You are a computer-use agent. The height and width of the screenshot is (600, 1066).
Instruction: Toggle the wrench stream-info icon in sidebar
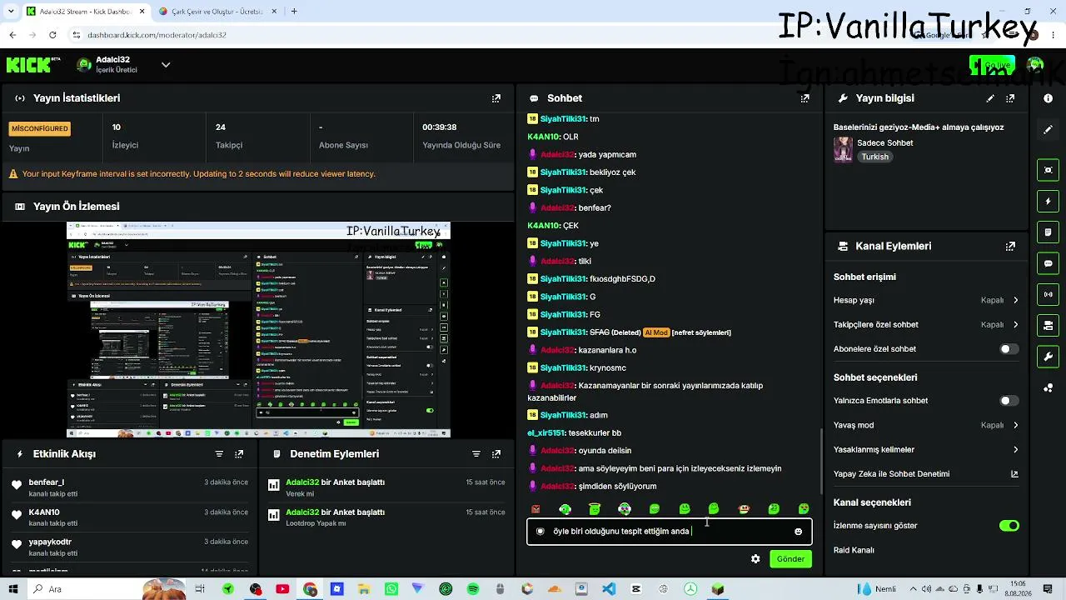point(1048,357)
